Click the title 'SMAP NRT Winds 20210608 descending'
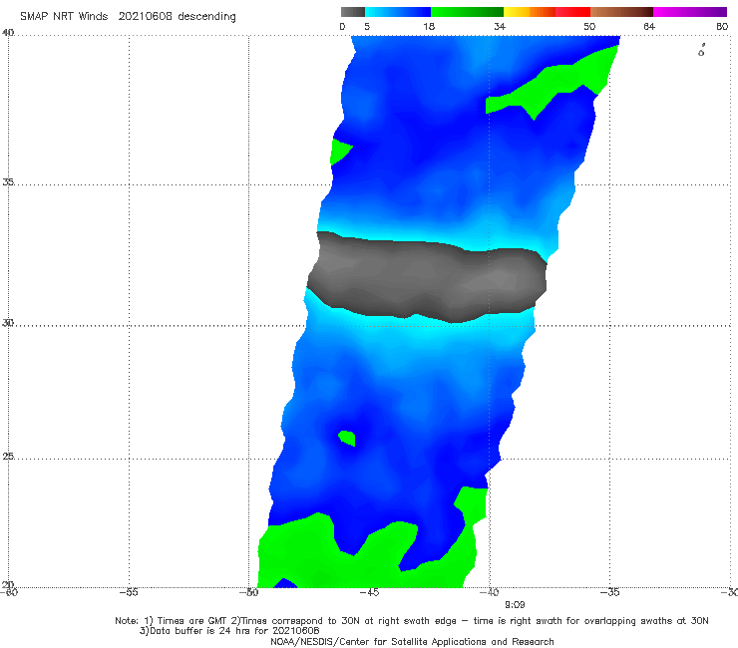738x648 pixels. (x=128, y=17)
